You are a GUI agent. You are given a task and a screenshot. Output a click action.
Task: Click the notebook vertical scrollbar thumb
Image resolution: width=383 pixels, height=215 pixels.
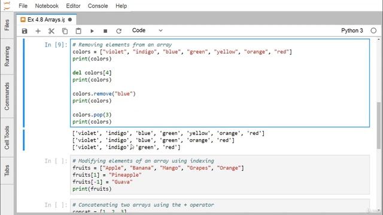point(379,125)
